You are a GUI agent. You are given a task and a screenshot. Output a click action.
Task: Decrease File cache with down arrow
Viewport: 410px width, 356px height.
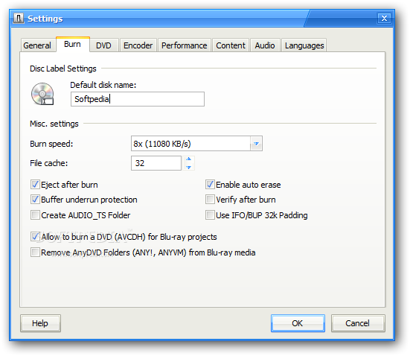(x=188, y=167)
